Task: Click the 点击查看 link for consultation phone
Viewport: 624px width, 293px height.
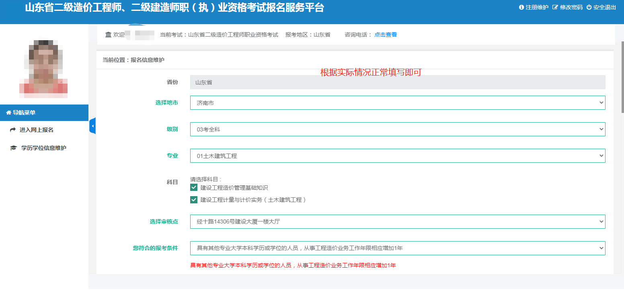Action: 385,34
